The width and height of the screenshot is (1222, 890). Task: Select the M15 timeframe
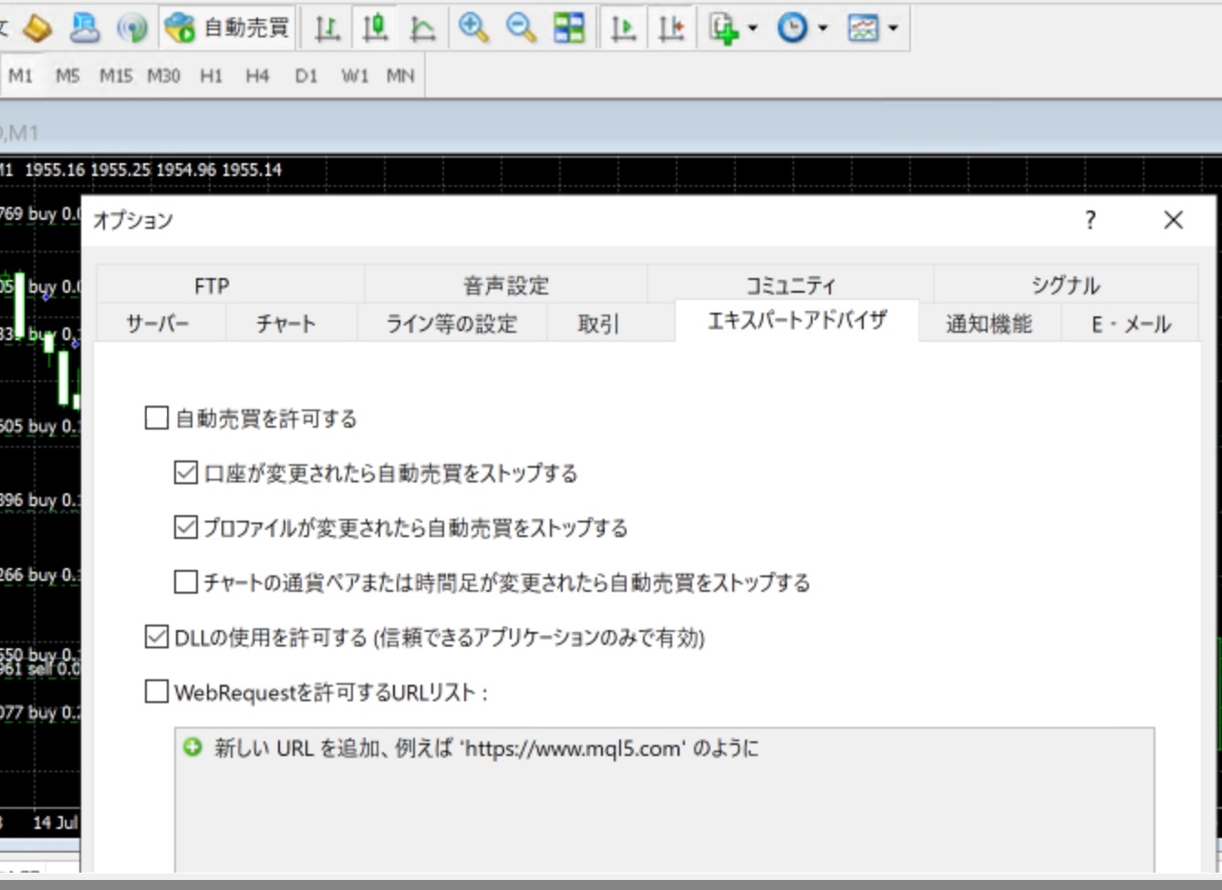point(116,76)
